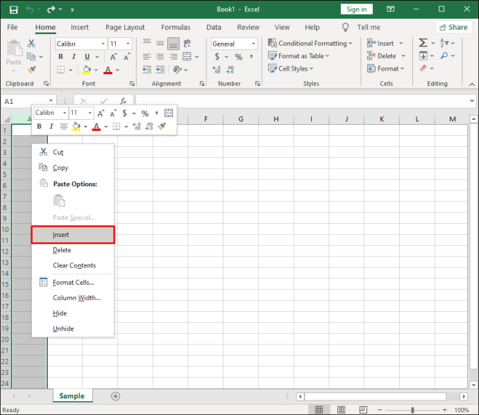
Task: Open the Formulas ribbon tab
Action: (176, 28)
